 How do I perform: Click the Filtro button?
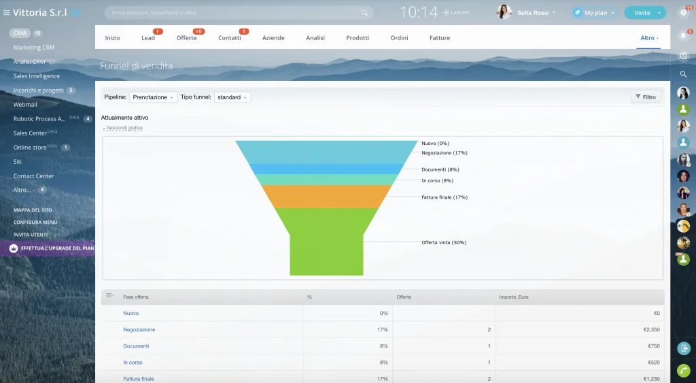tap(646, 97)
